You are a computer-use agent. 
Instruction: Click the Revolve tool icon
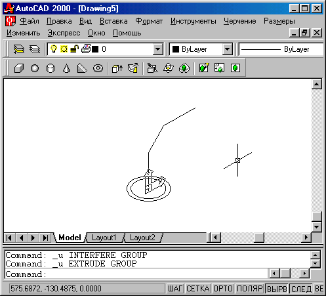pos(133,68)
